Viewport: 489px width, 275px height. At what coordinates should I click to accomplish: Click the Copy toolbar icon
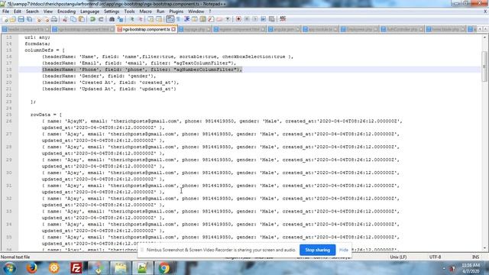[x=73, y=19]
